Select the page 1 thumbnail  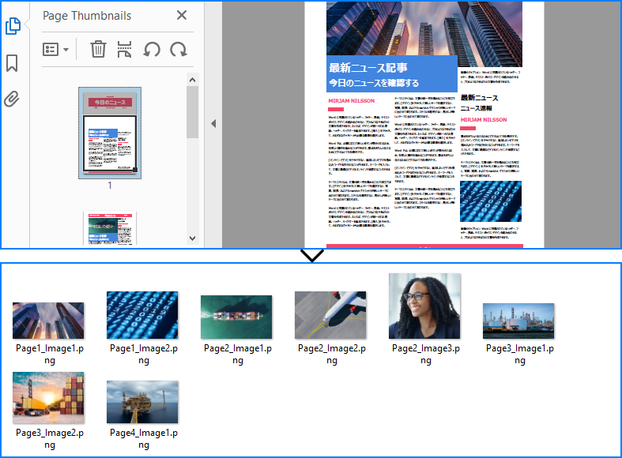(x=110, y=133)
